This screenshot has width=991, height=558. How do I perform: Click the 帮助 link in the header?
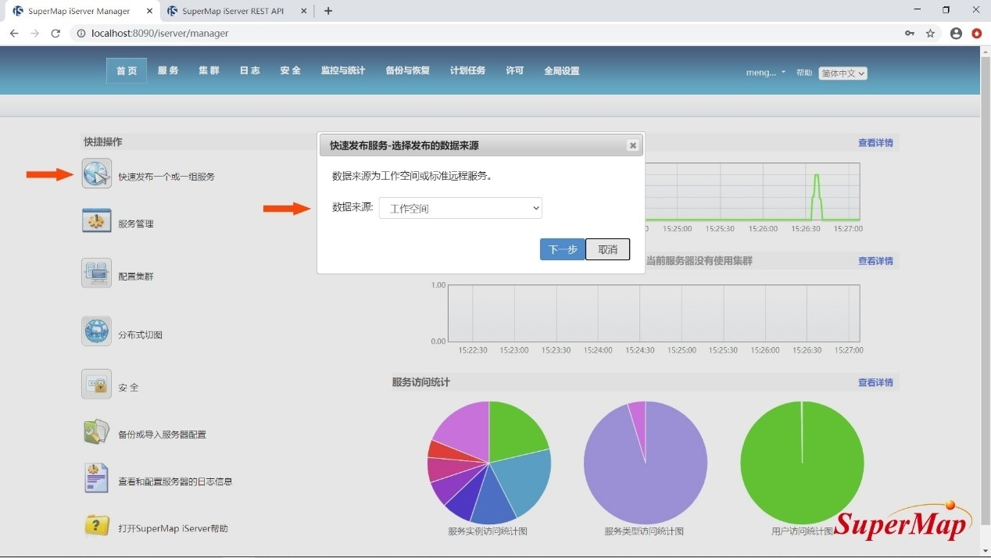point(804,73)
